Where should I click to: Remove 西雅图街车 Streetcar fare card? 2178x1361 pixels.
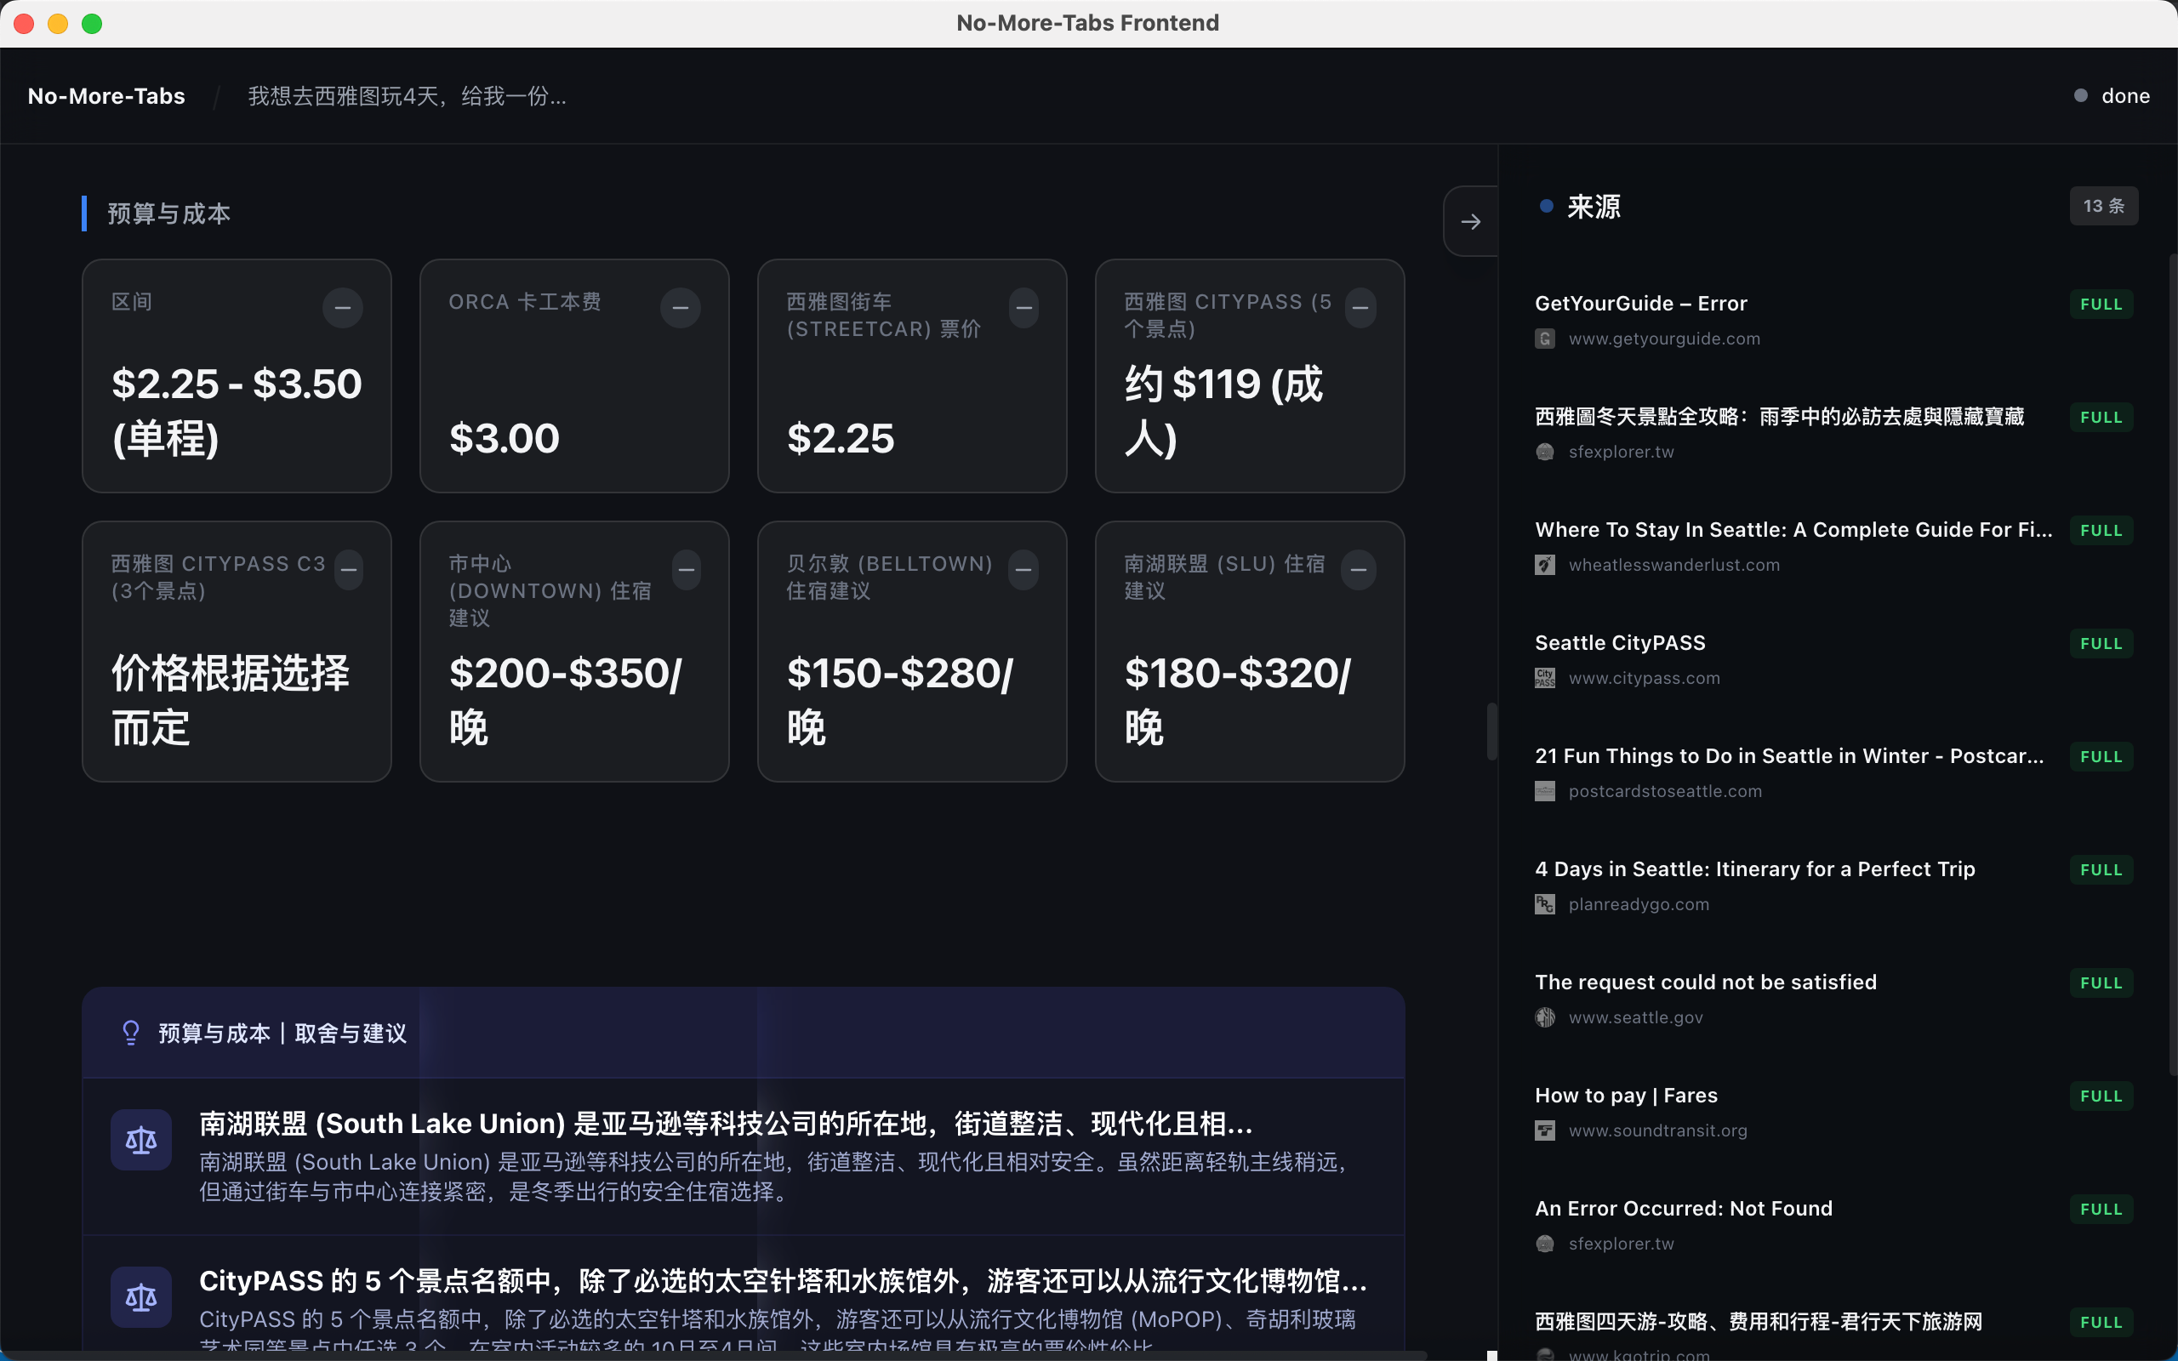tap(1023, 308)
